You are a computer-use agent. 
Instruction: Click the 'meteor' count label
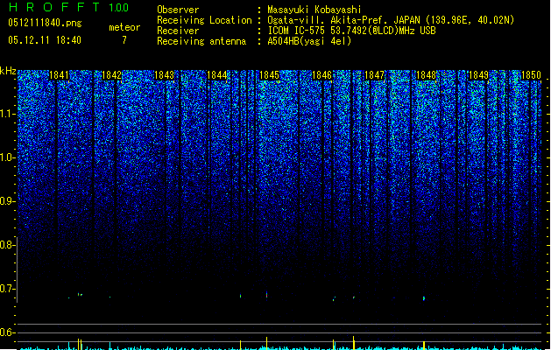coord(124,27)
